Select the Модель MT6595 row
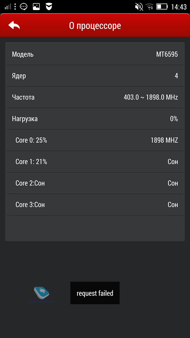The width and height of the screenshot is (190, 338). (95, 54)
